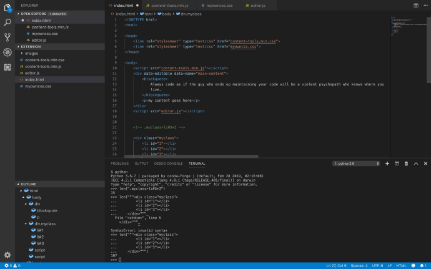Switch to content-tools.min.js editor tab
Viewport: 431px width, 269px height.
click(x=169, y=6)
